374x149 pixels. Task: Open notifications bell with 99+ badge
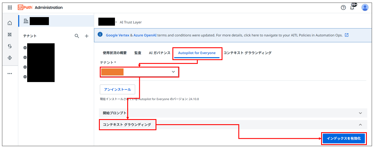pyautogui.click(x=353, y=7)
